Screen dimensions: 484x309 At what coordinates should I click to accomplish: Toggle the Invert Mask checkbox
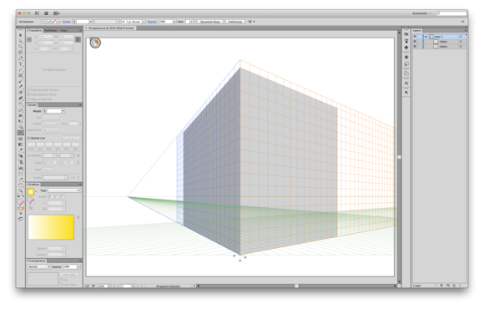click(x=61, y=284)
